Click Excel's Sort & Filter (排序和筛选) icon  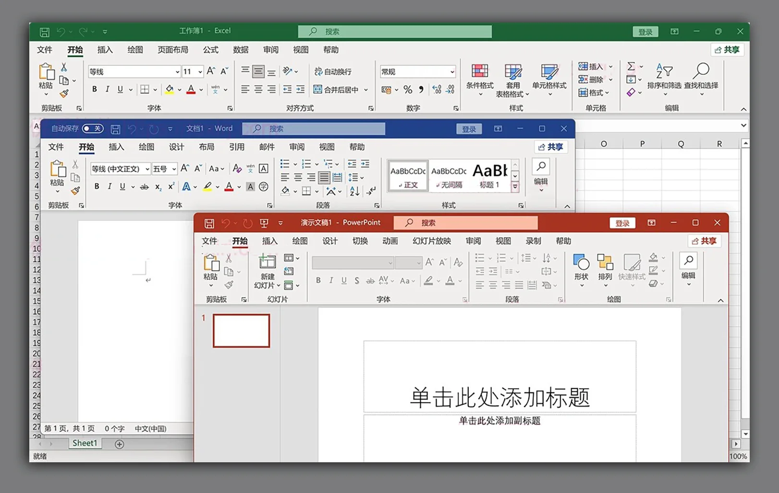(664, 71)
